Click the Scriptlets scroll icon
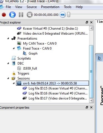Screen dimensions: 103x133 point(14,58)
